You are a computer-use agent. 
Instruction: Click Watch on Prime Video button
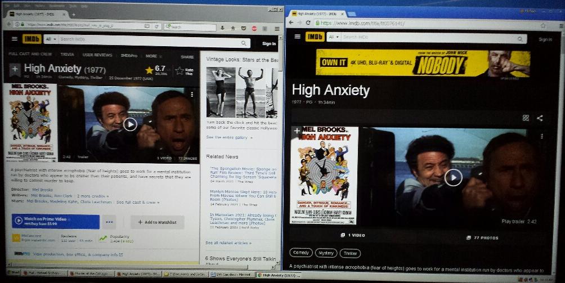coord(56,221)
